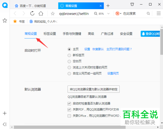Screen dimensions: 163x129
Task: Open the 主页打开遇到问题？ link
Action: (119, 49)
